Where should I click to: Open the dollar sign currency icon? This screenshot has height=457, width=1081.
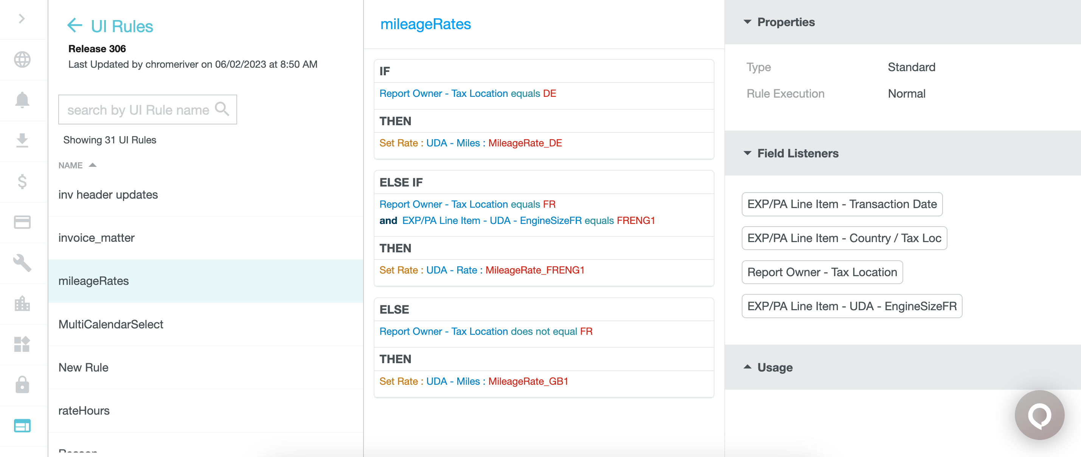[22, 181]
